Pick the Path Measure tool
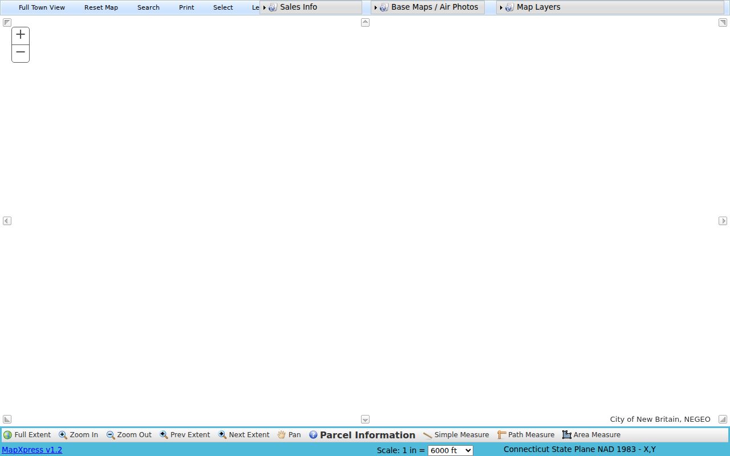 click(x=526, y=435)
